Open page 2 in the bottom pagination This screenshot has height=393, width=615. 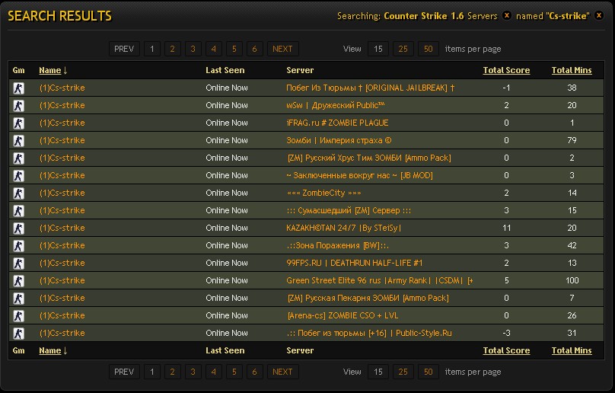click(172, 372)
